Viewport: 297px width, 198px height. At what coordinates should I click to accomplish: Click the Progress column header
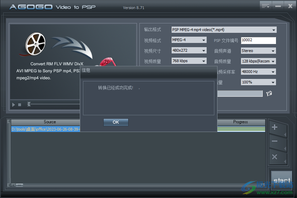(241, 122)
